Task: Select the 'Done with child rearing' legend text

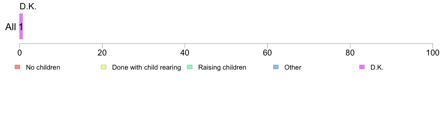Action: click(x=146, y=68)
